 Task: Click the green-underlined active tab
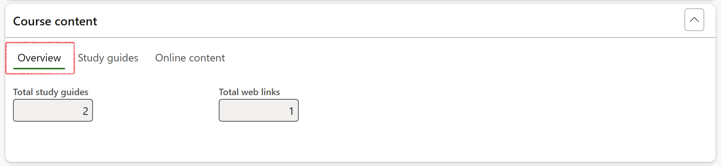coord(39,58)
